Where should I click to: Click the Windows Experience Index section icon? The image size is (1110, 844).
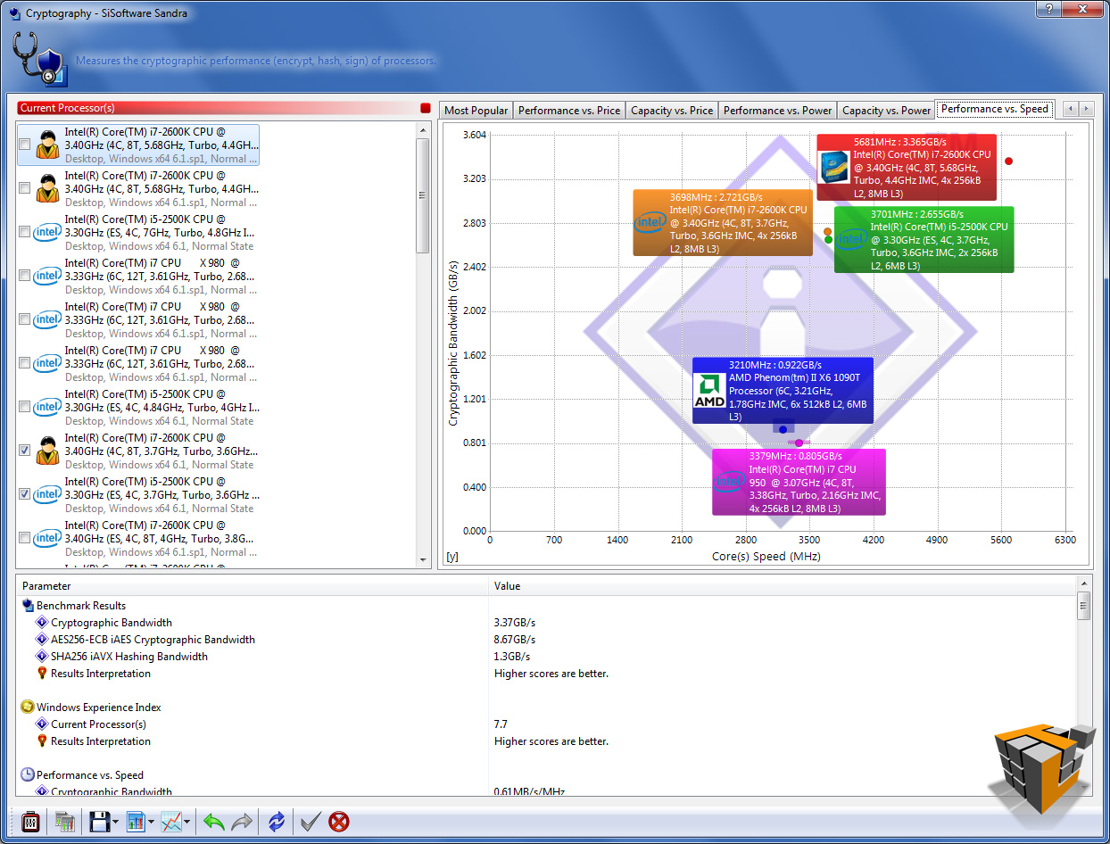tap(28, 707)
